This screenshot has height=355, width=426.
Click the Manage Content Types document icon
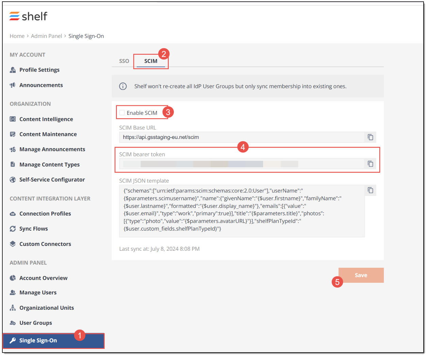(x=13, y=165)
